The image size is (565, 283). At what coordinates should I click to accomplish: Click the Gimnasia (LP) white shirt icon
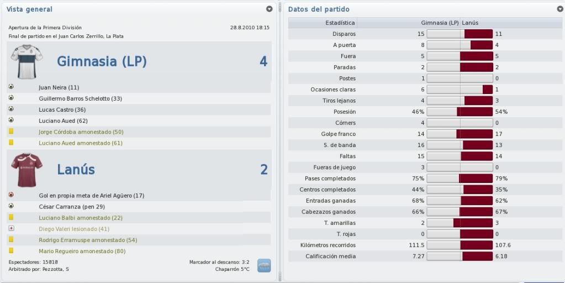click(x=27, y=62)
